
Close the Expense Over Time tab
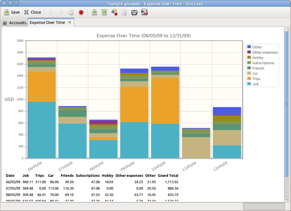[x=70, y=23]
